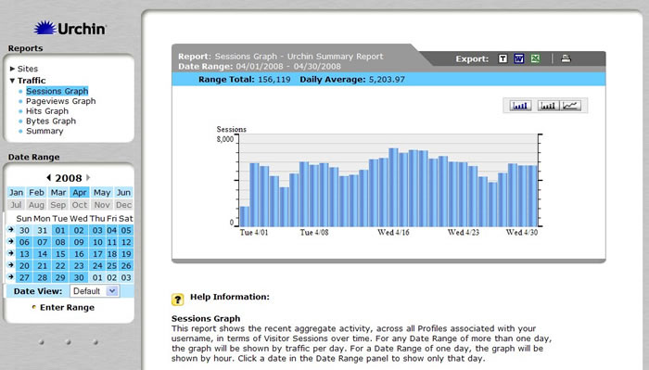Screen dimensions: 649x370
Task: Expand the Sites tree section
Action: [12, 69]
